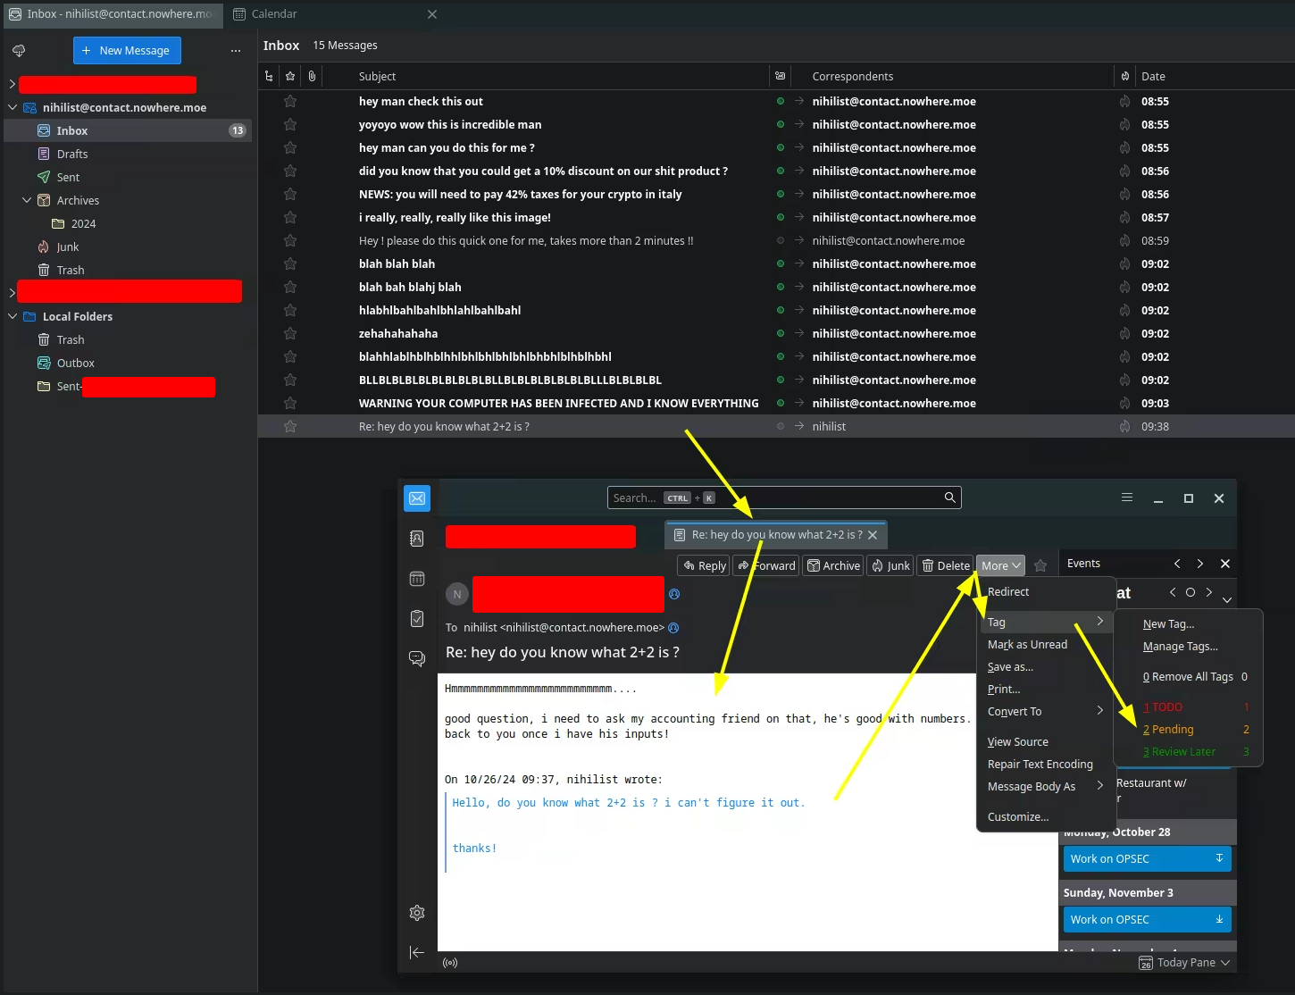
Task: Collapse the Local Folders section
Action: tap(13, 317)
